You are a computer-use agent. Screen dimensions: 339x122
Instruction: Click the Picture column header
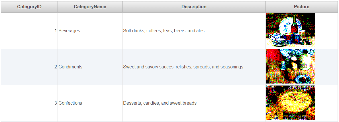302,7
